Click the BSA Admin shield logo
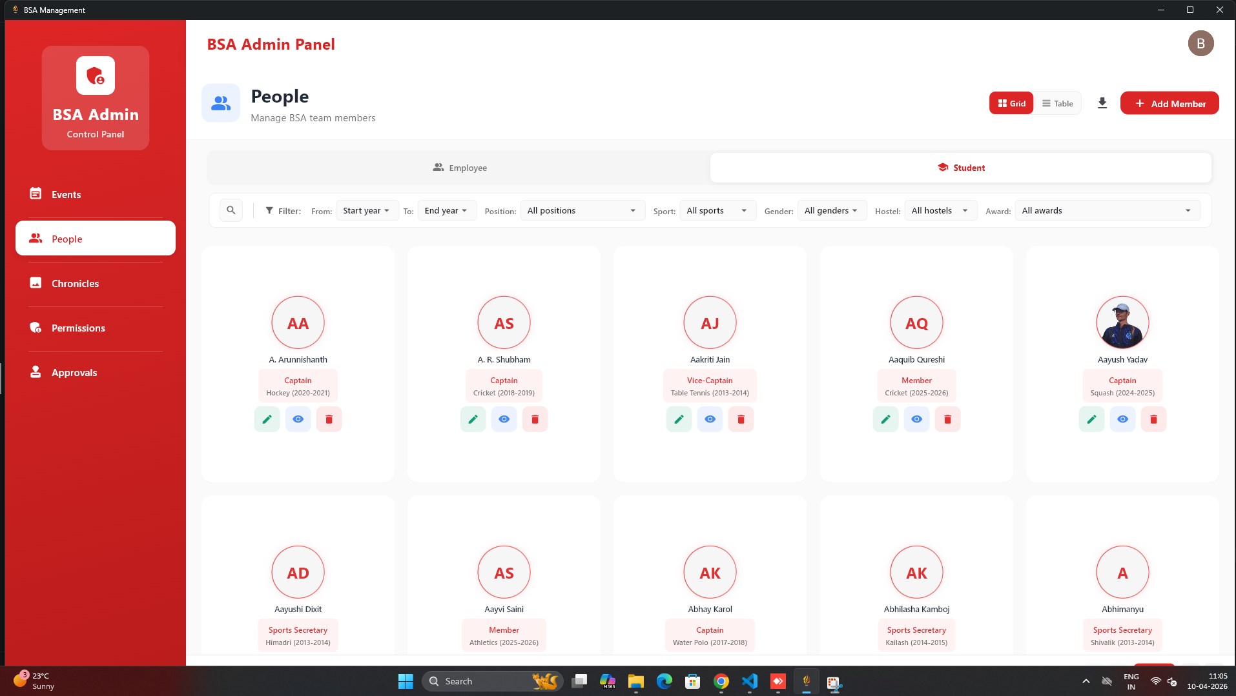Screen dimensions: 1236x696 pos(96,75)
